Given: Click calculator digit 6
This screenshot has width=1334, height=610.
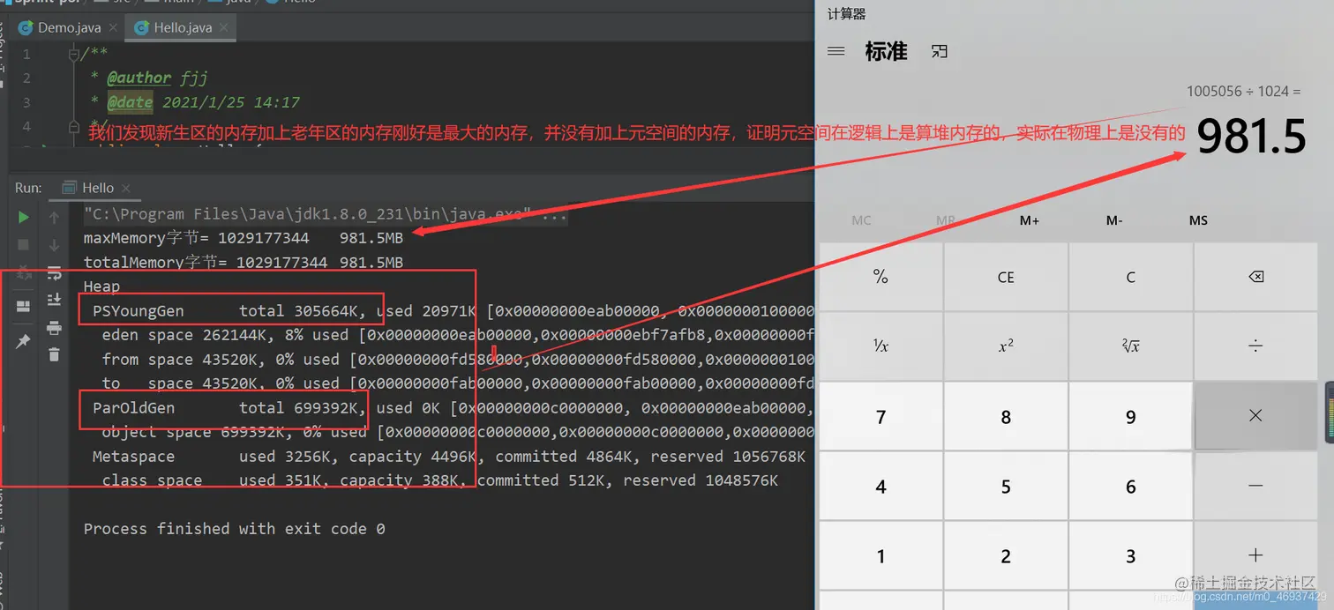Looking at the screenshot, I should pyautogui.click(x=1131, y=486).
